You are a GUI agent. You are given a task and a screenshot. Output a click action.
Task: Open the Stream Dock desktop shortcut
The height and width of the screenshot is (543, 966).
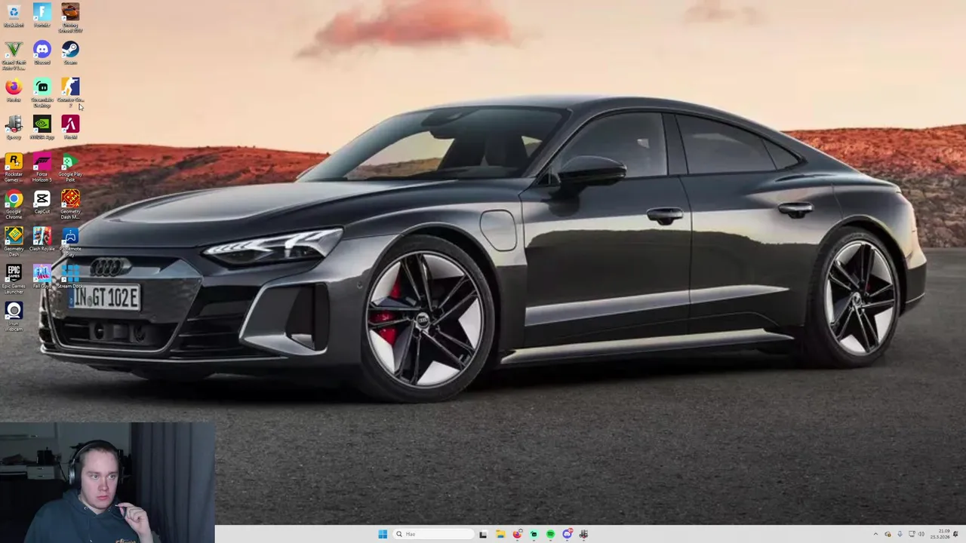point(70,277)
